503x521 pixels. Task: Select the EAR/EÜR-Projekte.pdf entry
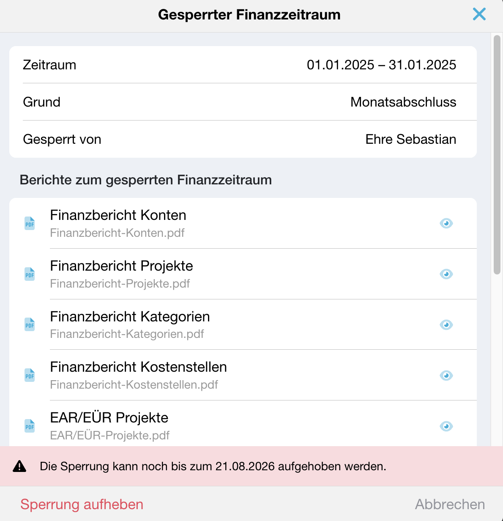click(243, 424)
